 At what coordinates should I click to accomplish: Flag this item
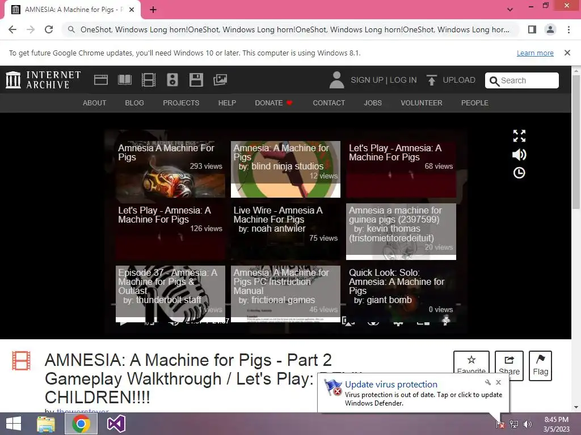[x=540, y=365]
